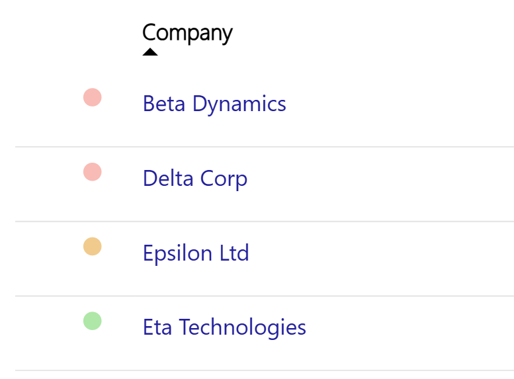Image resolution: width=514 pixels, height=379 pixels.
Task: Open the Eta Technologies link
Action: point(224,327)
